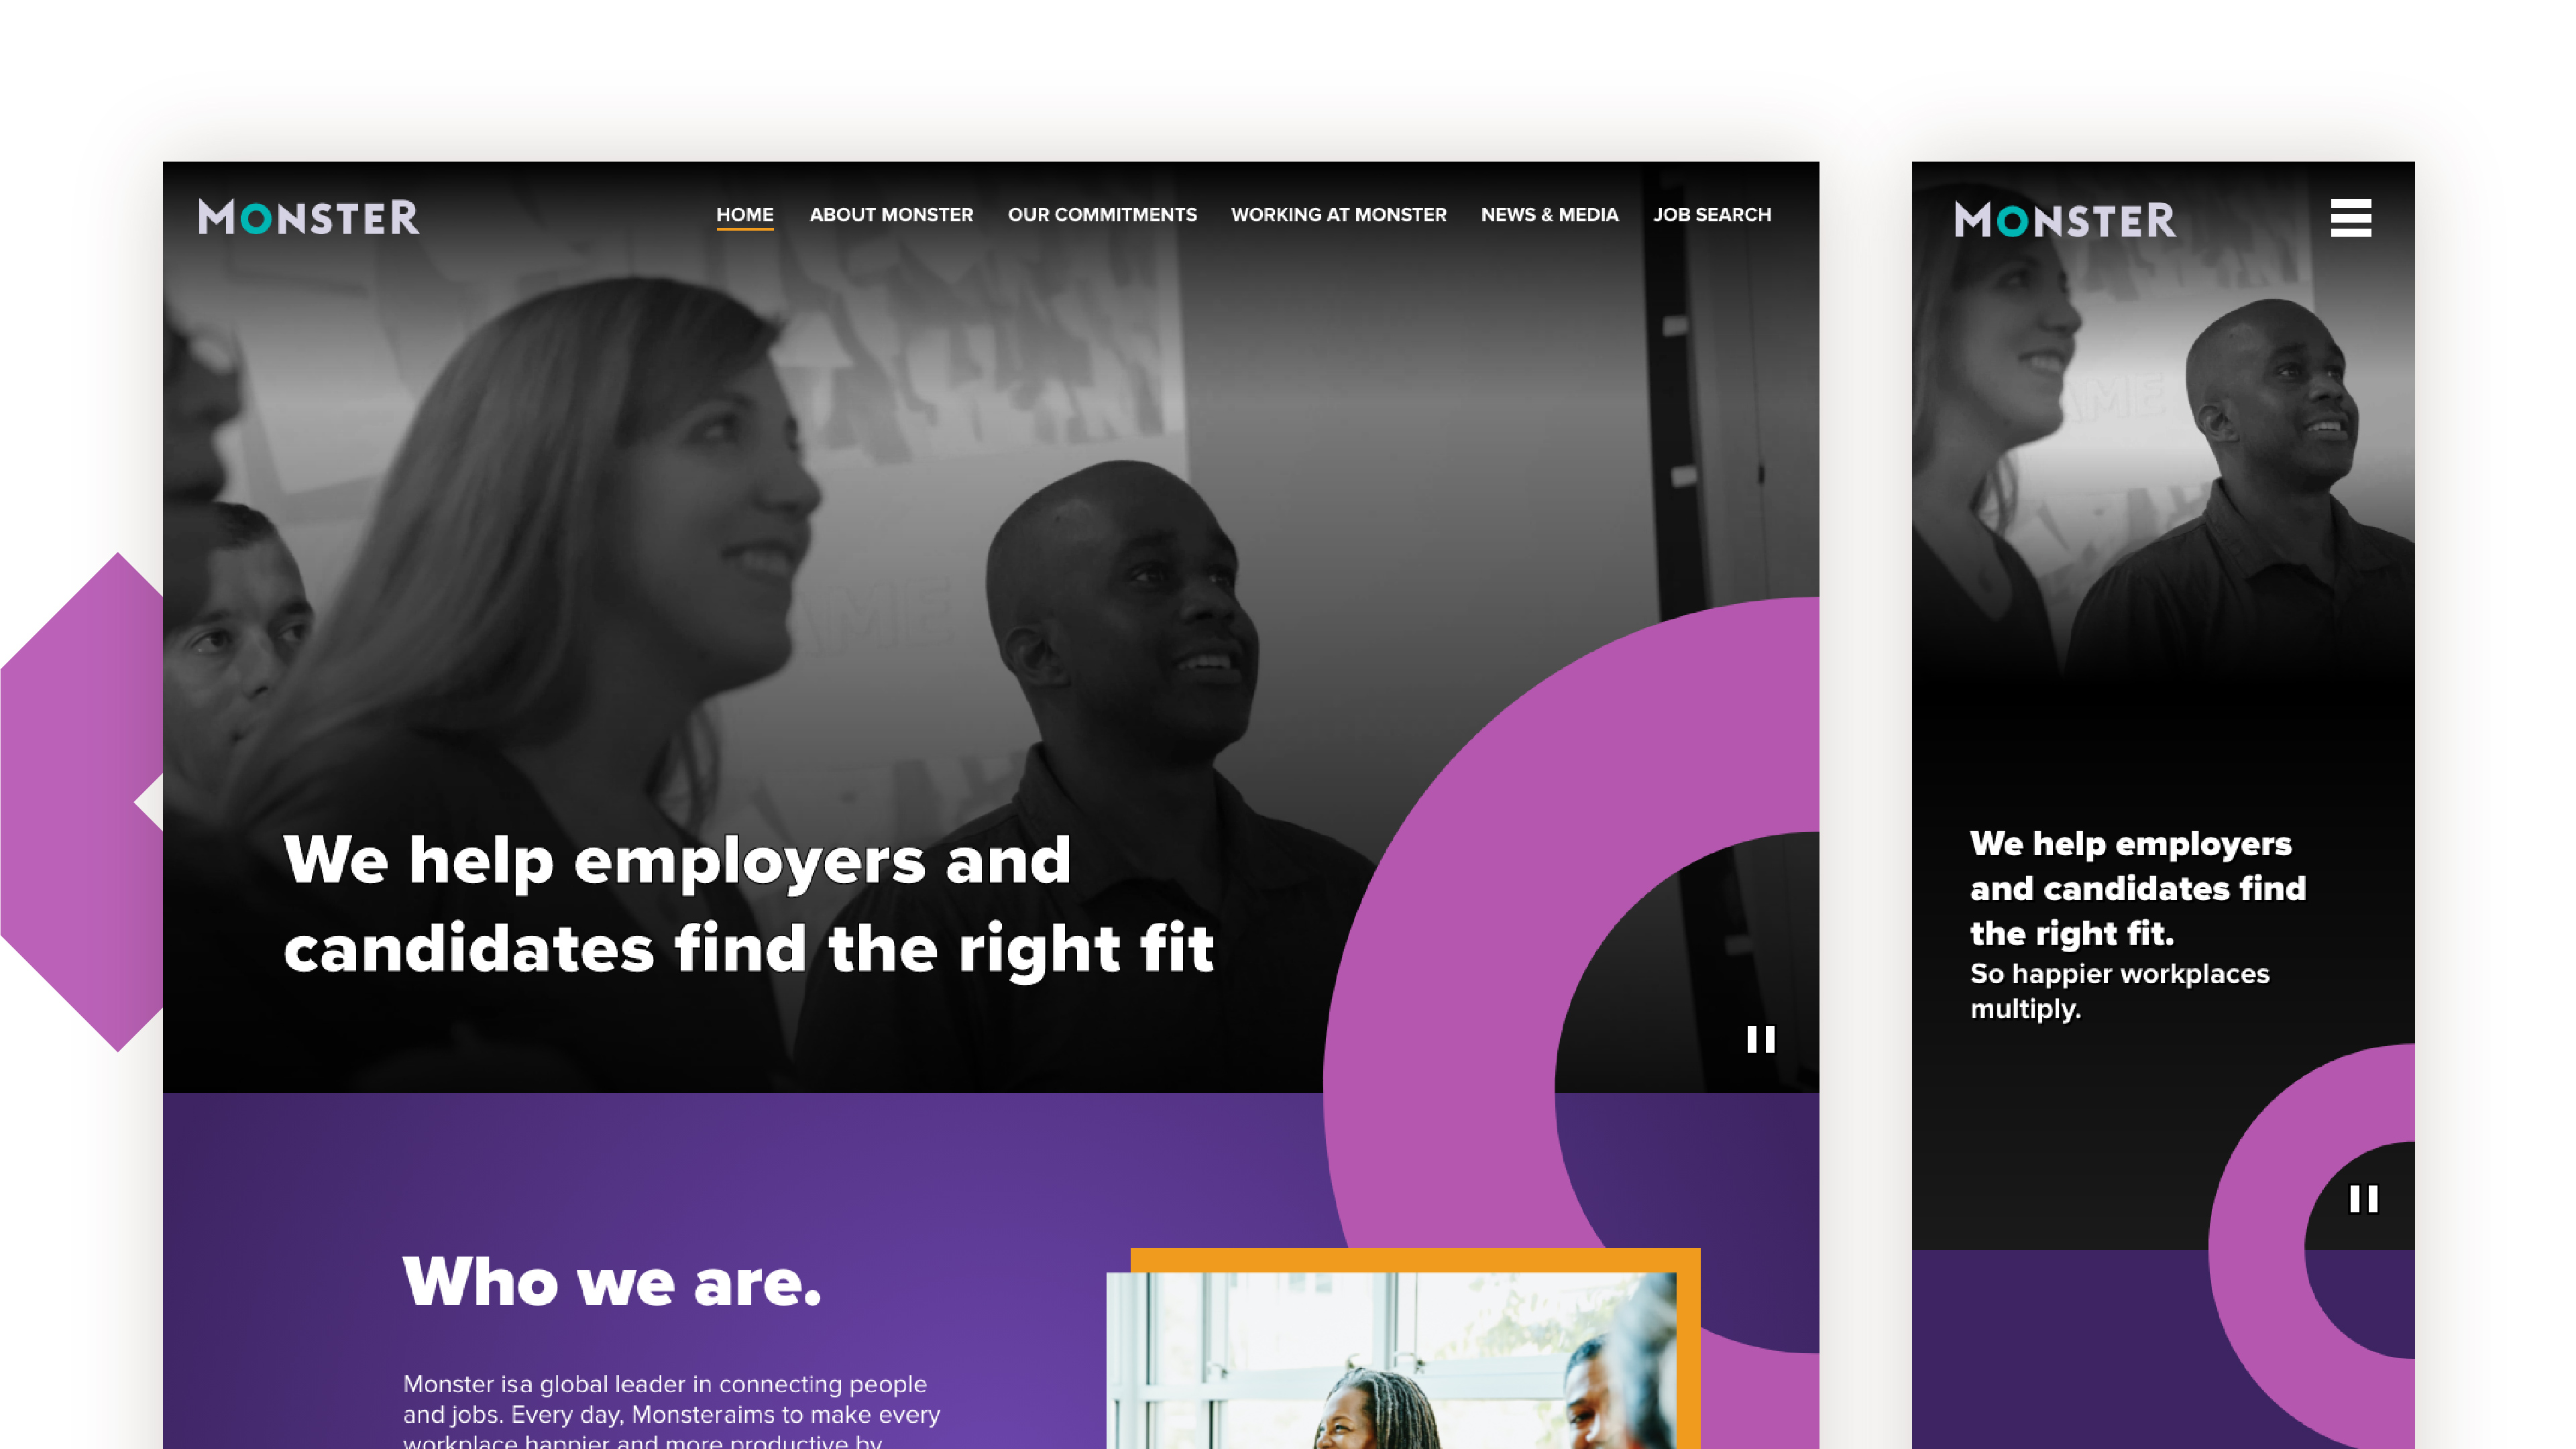Select Working at Monster navigation link
2576x1449 pixels.
point(1338,215)
